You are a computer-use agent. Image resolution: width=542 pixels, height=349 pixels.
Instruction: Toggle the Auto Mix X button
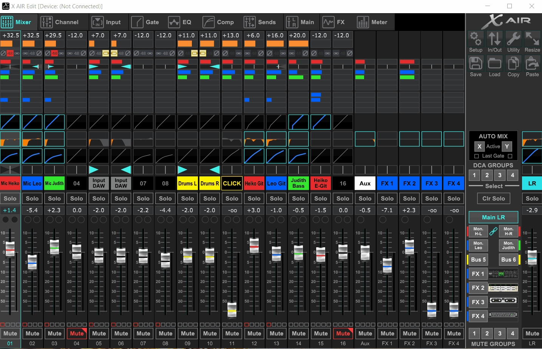coord(479,146)
